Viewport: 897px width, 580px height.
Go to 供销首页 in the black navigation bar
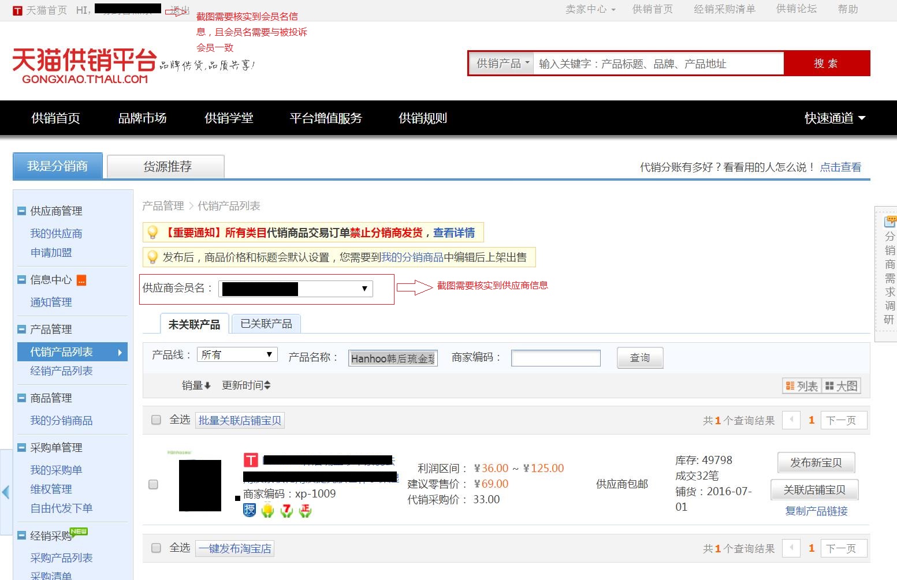(55, 118)
